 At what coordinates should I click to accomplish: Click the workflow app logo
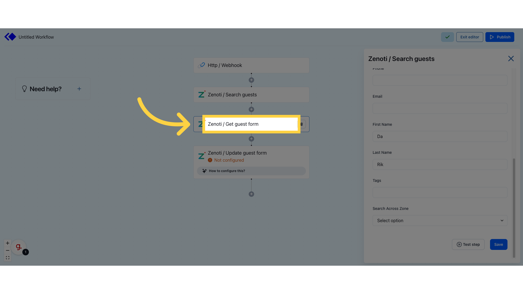tap(10, 37)
